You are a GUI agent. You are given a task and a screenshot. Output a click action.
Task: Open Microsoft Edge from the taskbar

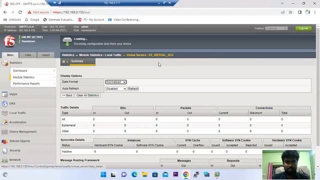click(x=134, y=174)
